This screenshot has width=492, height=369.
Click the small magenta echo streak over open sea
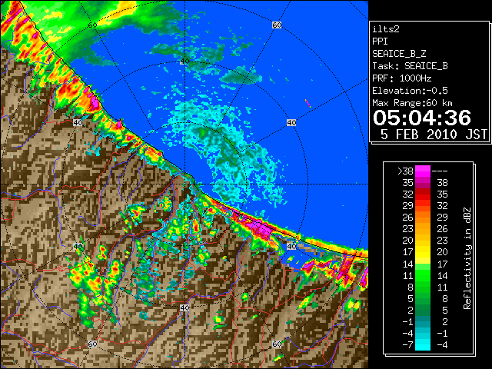308,104
